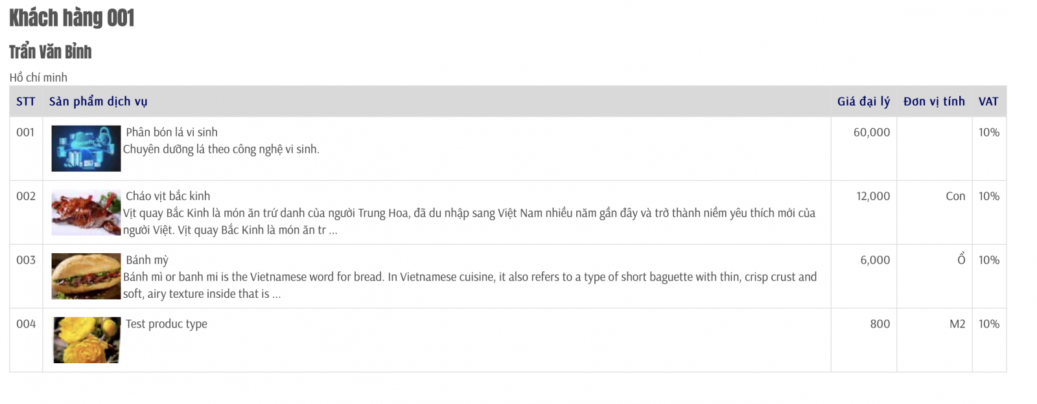This screenshot has width=1037, height=404.
Task: Select the Cháo vịt bắc kinh title
Action: (168, 196)
